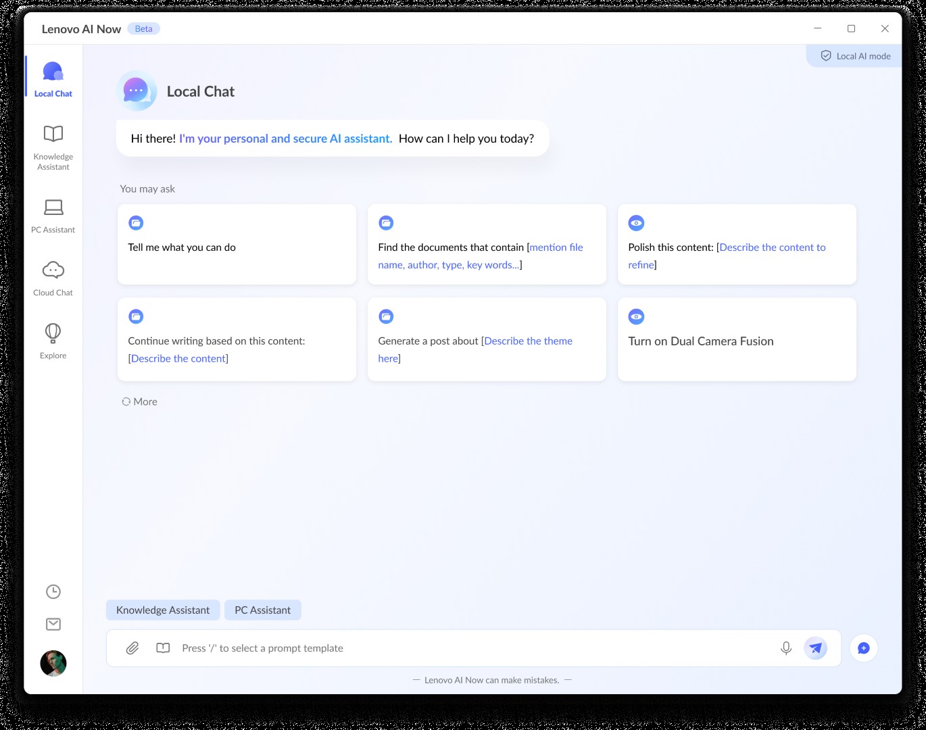Viewport: 926px width, 730px height.
Task: Click the Local AI mode shield badge
Action: tap(855, 56)
